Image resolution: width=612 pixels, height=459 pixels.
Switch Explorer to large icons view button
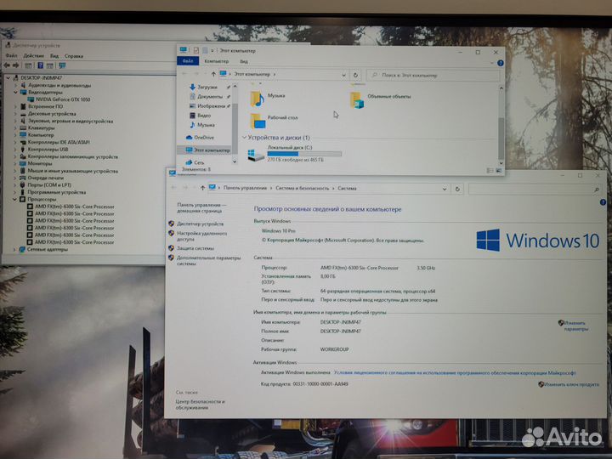click(499, 171)
